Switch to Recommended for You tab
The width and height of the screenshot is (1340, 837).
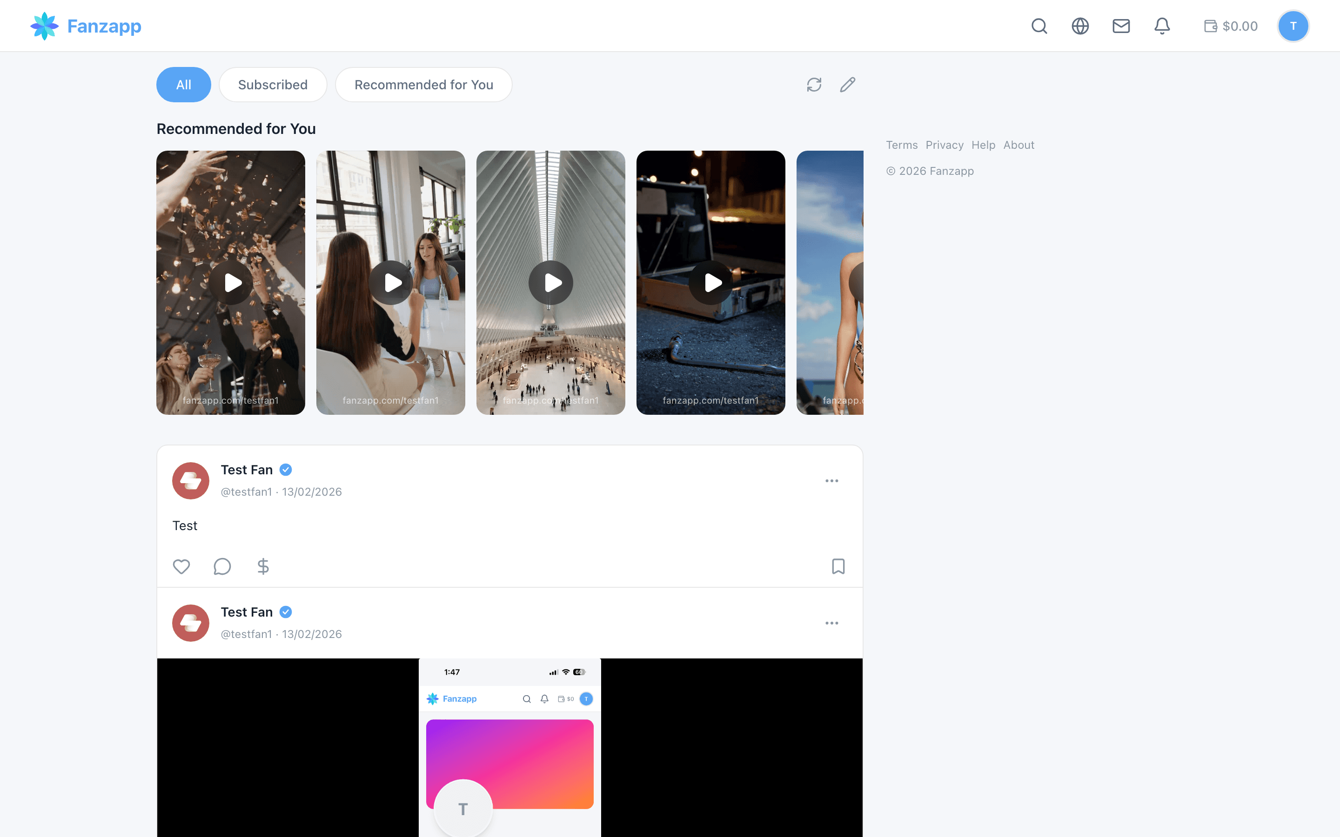coord(423,85)
